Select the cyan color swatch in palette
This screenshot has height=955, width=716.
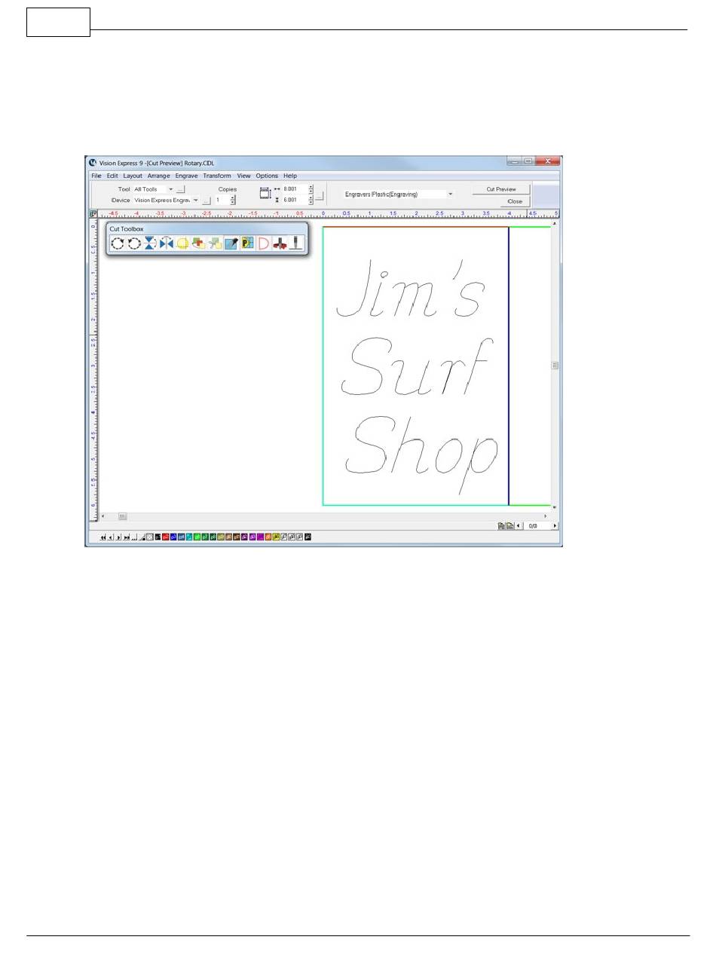click(189, 537)
